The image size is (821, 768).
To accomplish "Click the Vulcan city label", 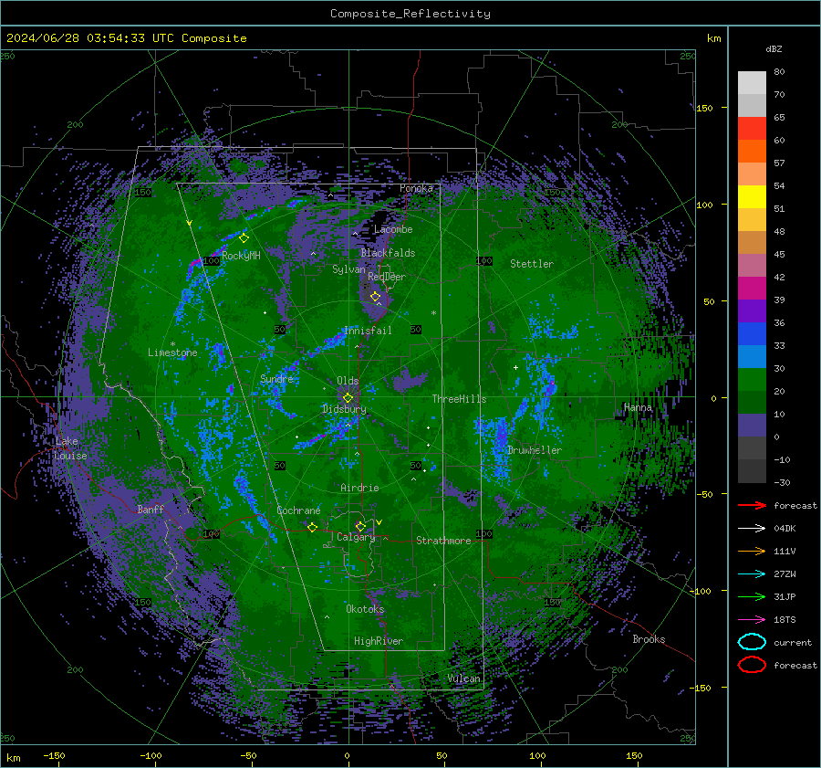I will pyautogui.click(x=464, y=679).
